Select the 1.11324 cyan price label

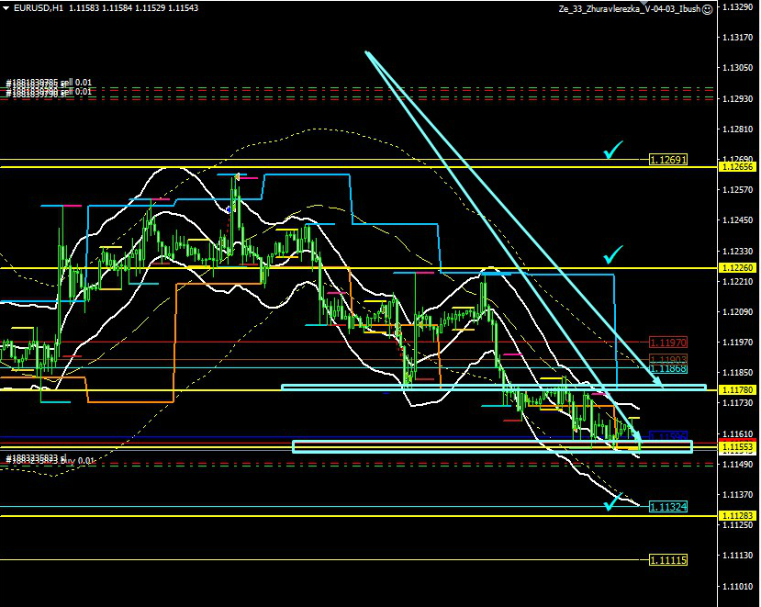[x=667, y=507]
